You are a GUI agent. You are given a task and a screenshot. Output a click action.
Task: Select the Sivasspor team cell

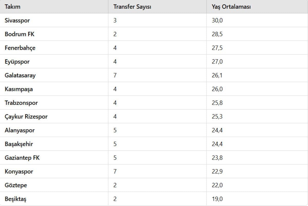coord(17,20)
